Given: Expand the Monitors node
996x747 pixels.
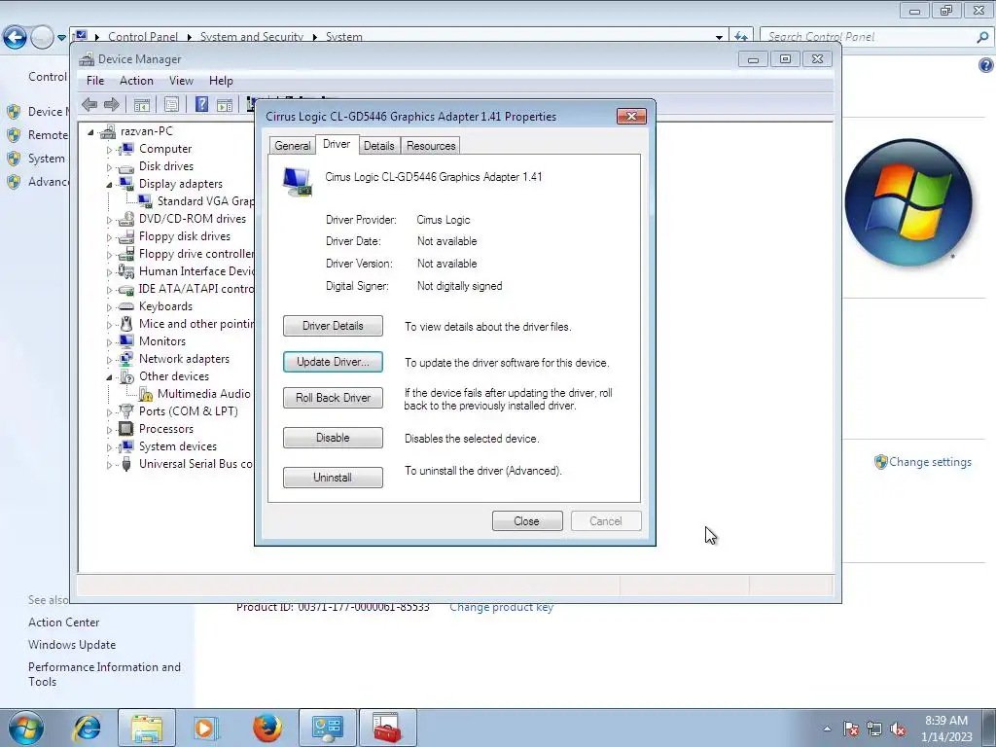Looking at the screenshot, I should coord(109,342).
